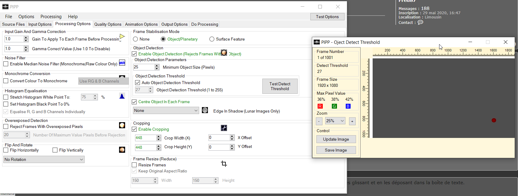Screen dimensions: 518x196
Task: Click the forum Contact speech bubble icon
Action: (x=420, y=22)
